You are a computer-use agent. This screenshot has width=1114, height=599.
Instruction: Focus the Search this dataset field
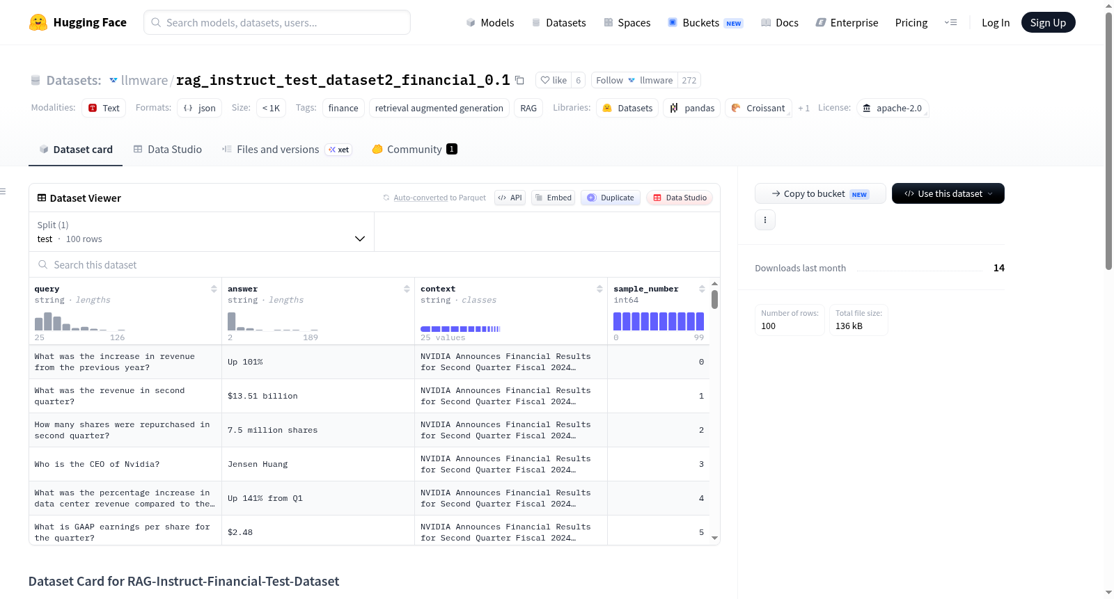[x=375, y=264]
